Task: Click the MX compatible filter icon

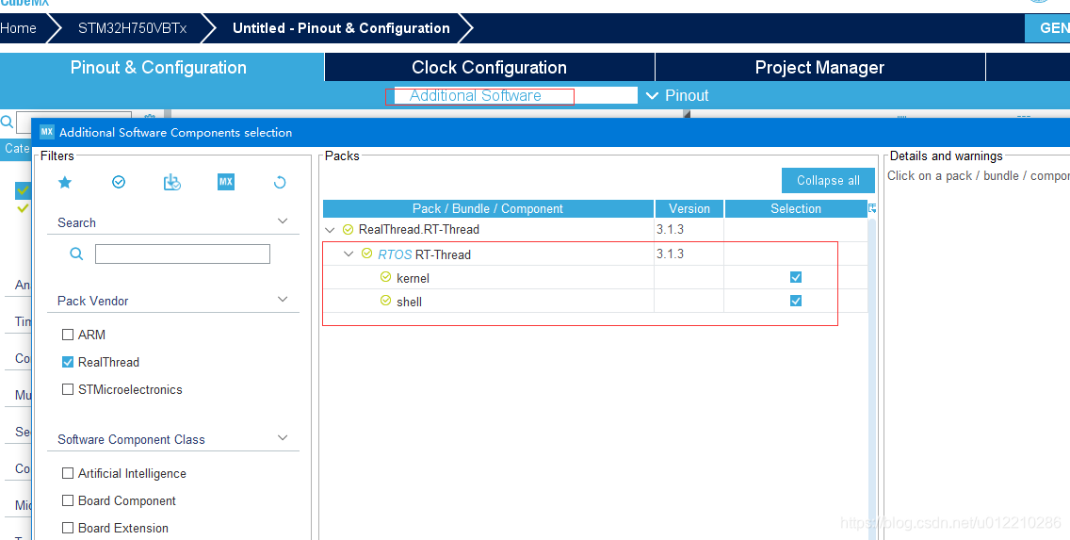Action: tap(226, 182)
